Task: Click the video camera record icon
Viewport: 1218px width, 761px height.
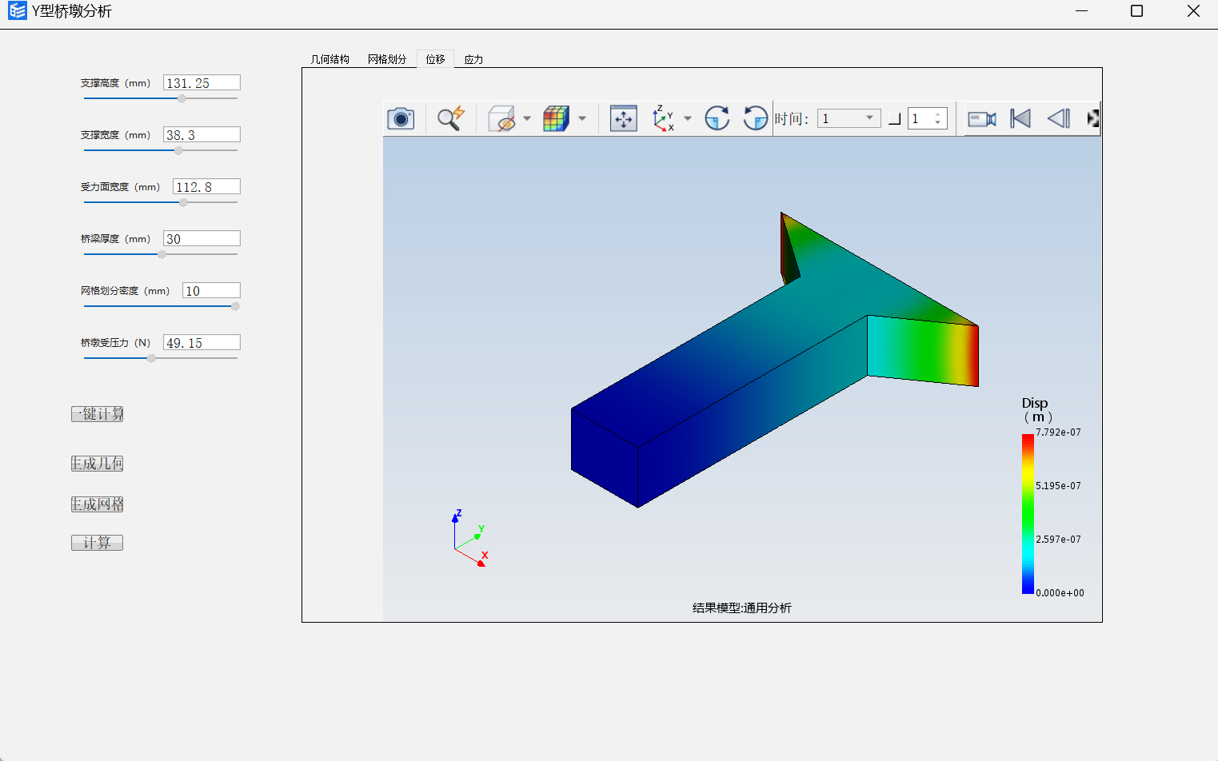Action: pyautogui.click(x=982, y=119)
